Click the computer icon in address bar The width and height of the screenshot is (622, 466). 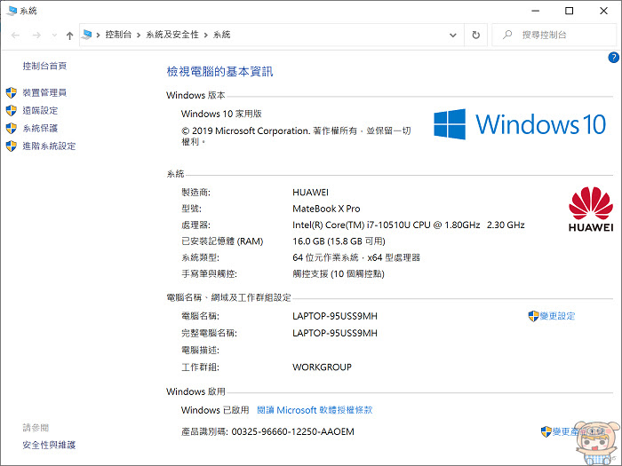click(86, 35)
